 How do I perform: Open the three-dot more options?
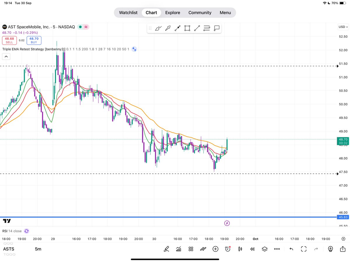click(x=277, y=249)
